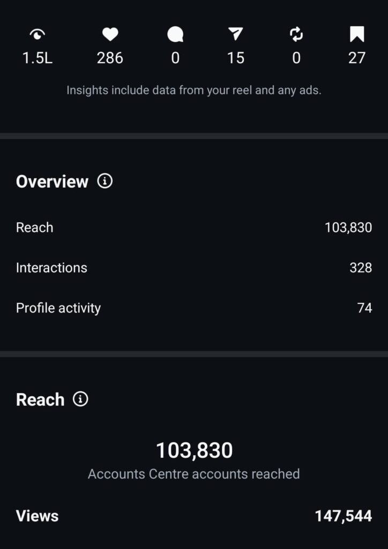The height and width of the screenshot is (549, 388).
Task: Tap the likes heart icon
Action: (x=110, y=35)
